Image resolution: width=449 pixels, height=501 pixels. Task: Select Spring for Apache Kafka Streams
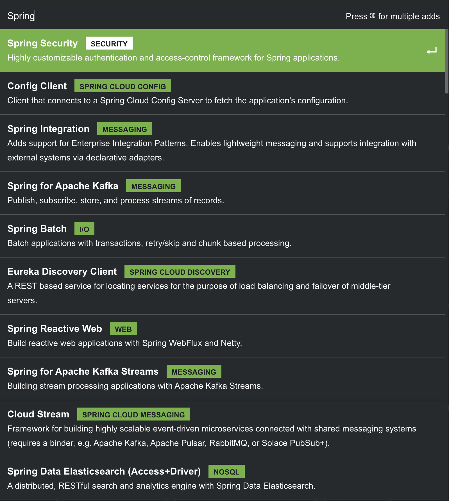[223, 379]
